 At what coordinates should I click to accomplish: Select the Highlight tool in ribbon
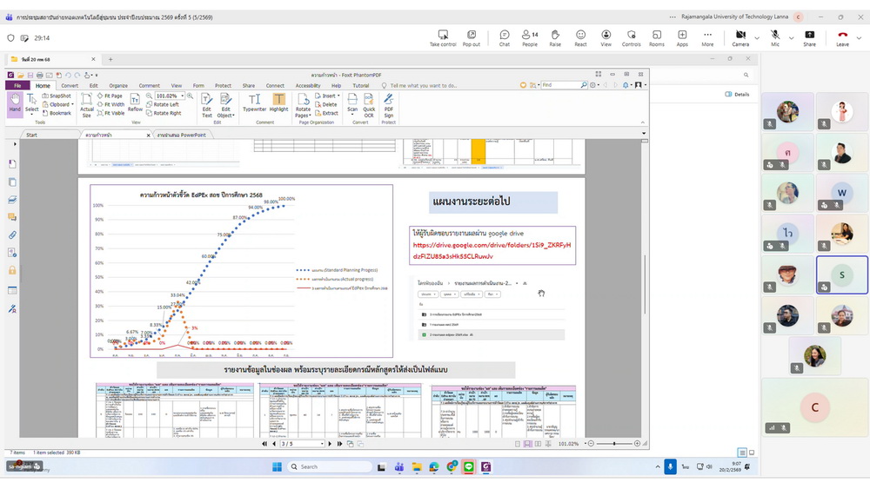278,103
